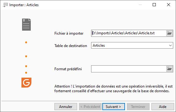This screenshot has height=112, width=176.
Task: Click the third orange step dot
Action: [26, 66]
